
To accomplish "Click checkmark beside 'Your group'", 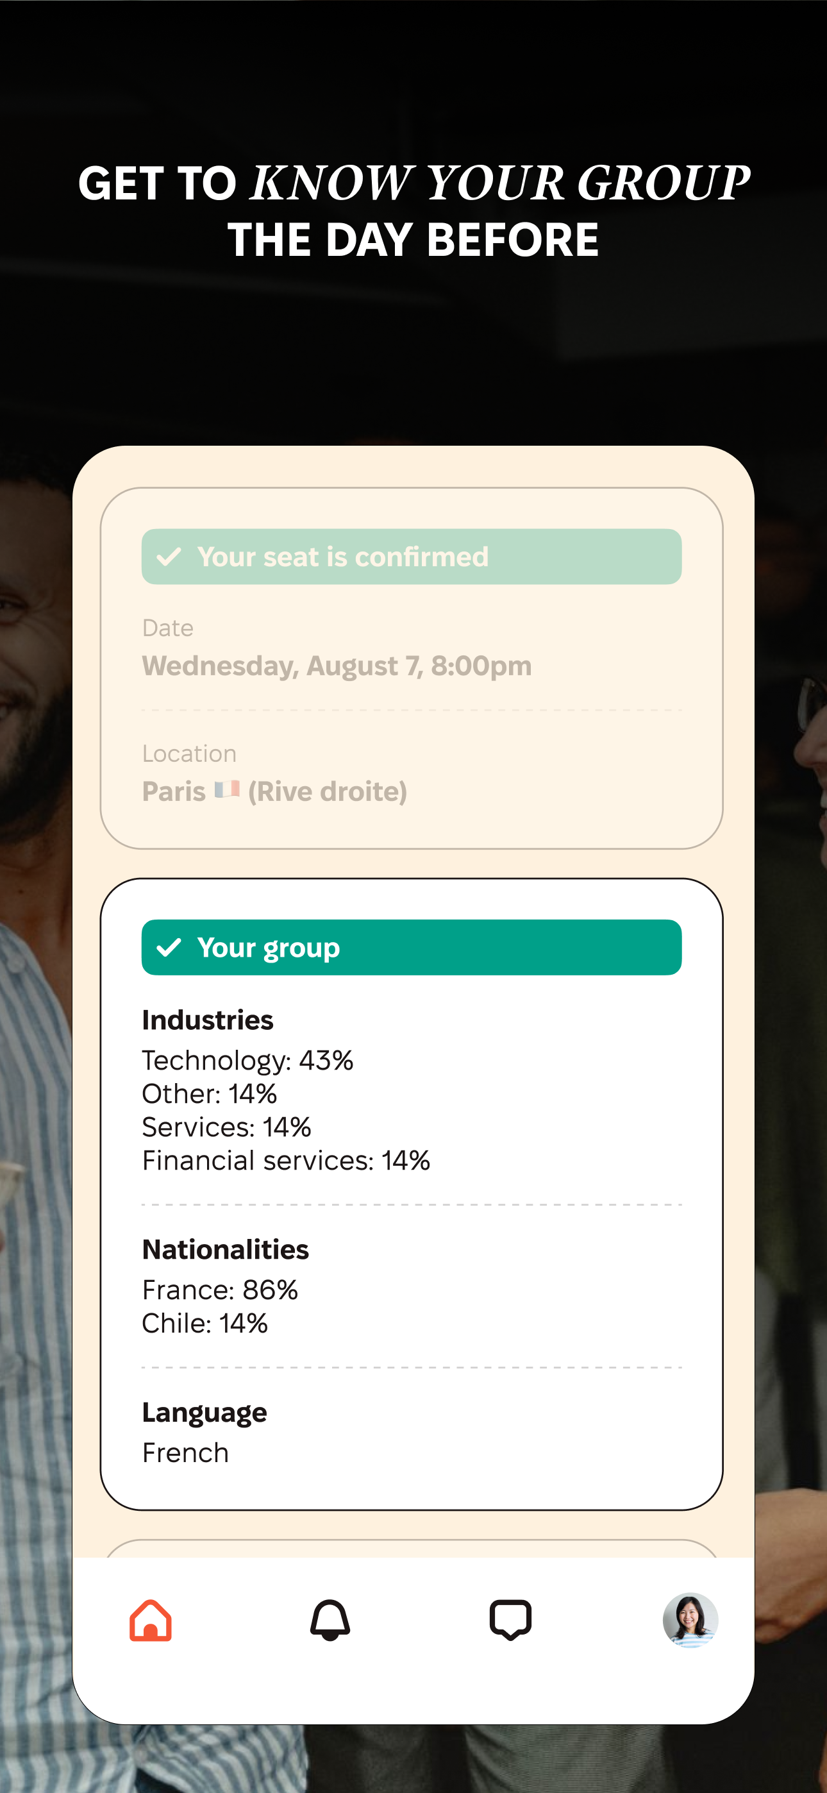I will click(169, 947).
